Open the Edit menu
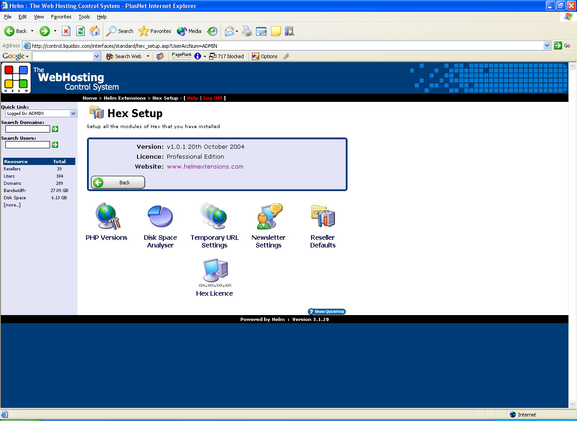 click(x=23, y=17)
